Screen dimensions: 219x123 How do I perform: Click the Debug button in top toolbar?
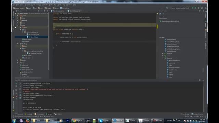coord(195,8)
